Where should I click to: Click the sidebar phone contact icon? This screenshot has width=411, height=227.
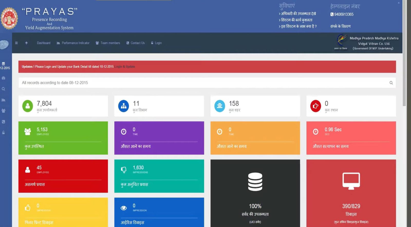(x=4, y=122)
